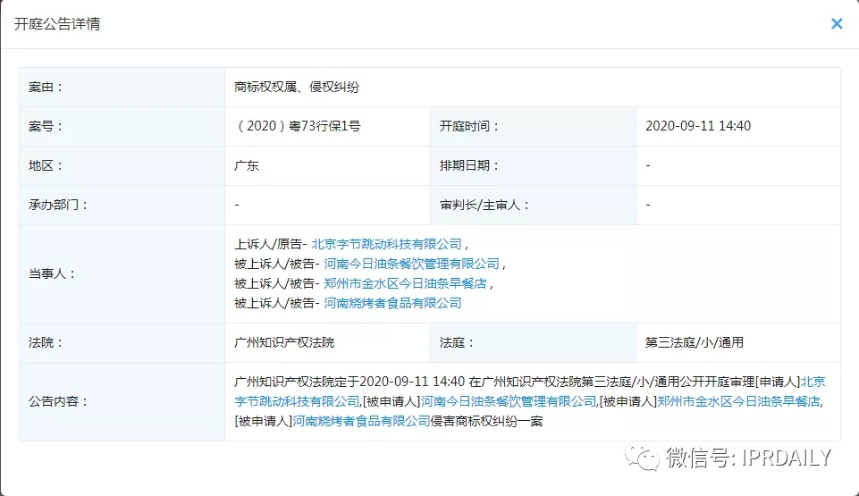This screenshot has height=496, width=859.
Task: Open 郑州市金水区今日油条早餐店 link in 当事人 row
Action: (x=405, y=283)
